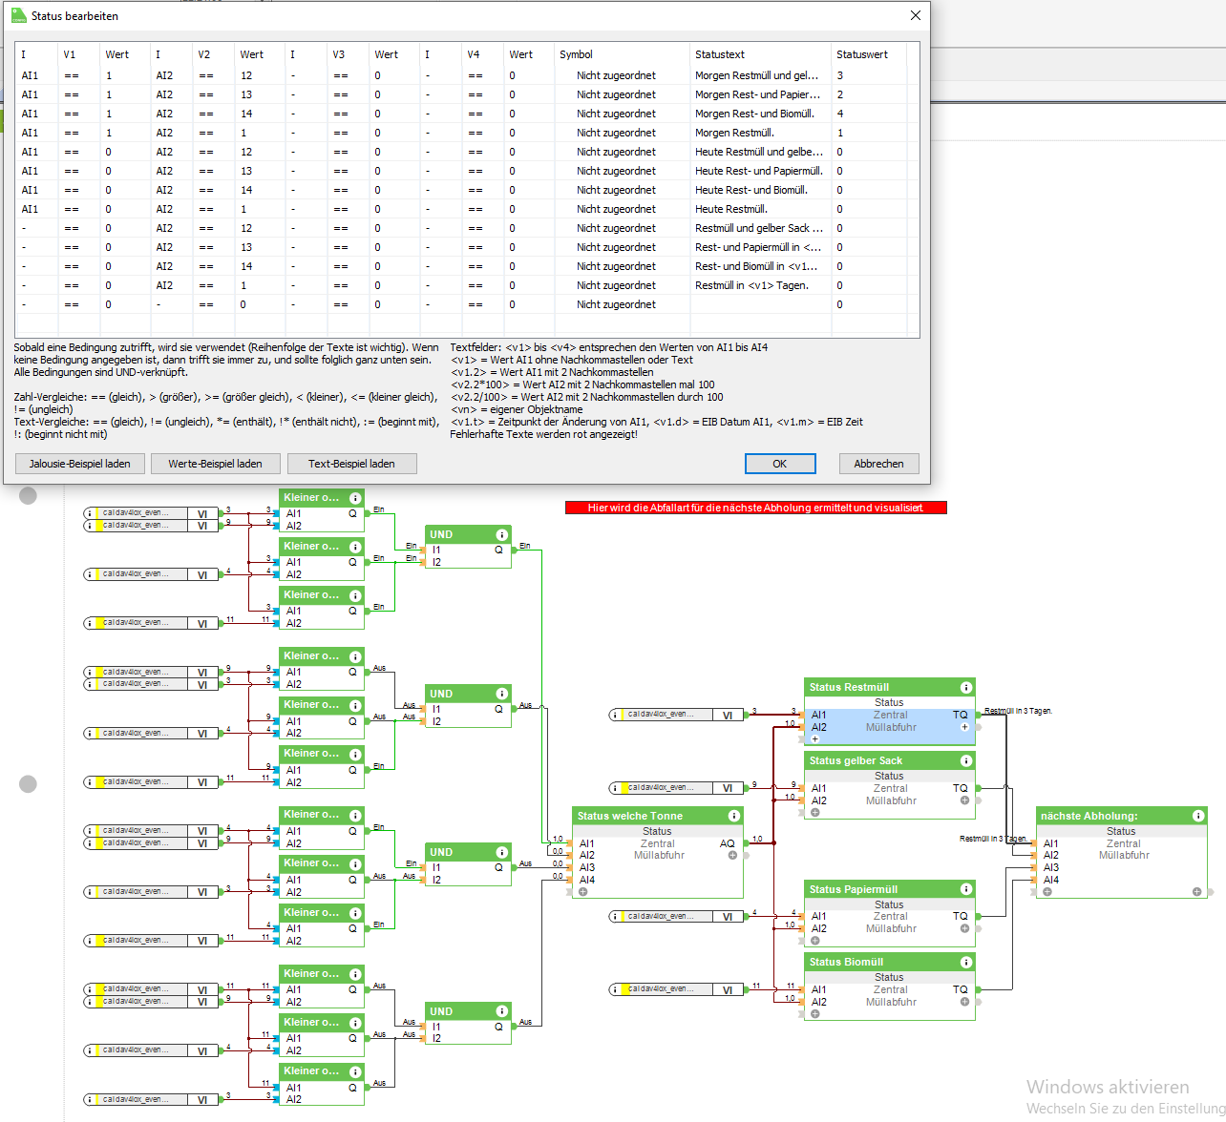Open Symbol cell 'Nicht zugeordnet' in first row
1226x1122 pixels.
616,75
